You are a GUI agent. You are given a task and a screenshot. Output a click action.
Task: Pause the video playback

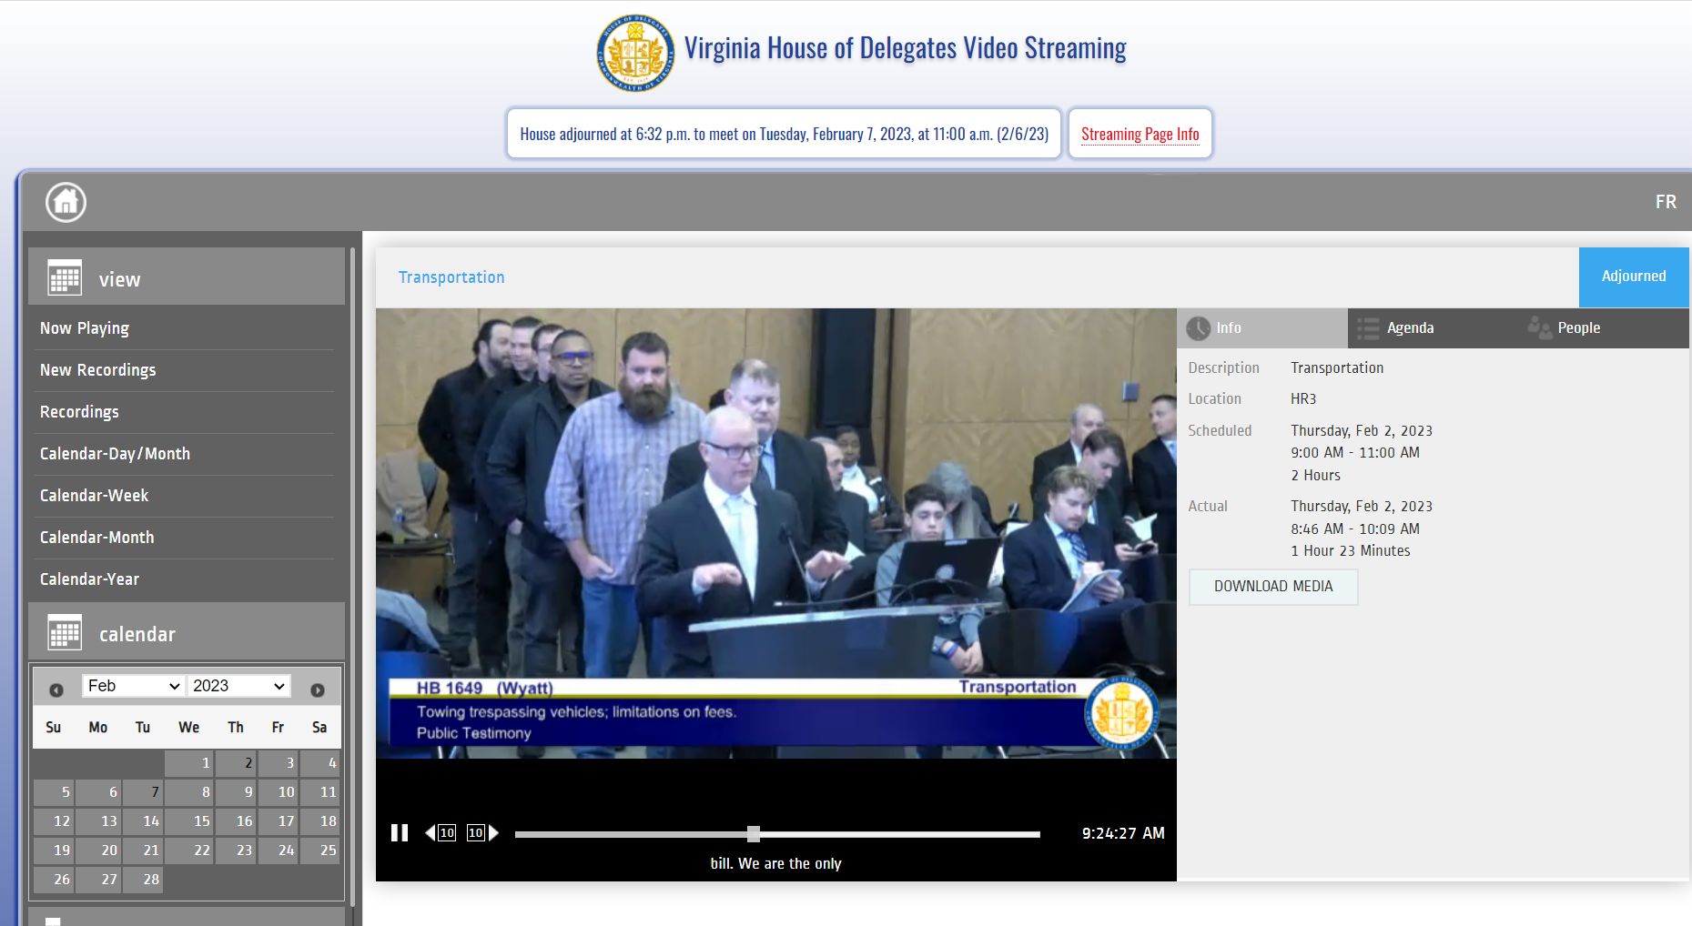click(x=400, y=833)
